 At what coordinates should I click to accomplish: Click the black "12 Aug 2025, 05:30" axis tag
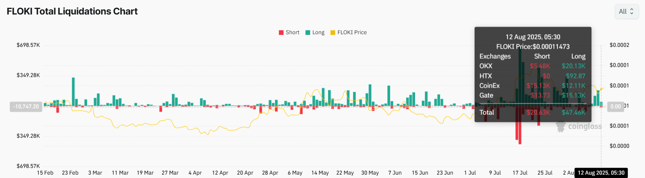coord(601,173)
